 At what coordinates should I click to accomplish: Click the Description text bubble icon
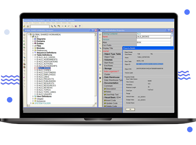point(105,89)
